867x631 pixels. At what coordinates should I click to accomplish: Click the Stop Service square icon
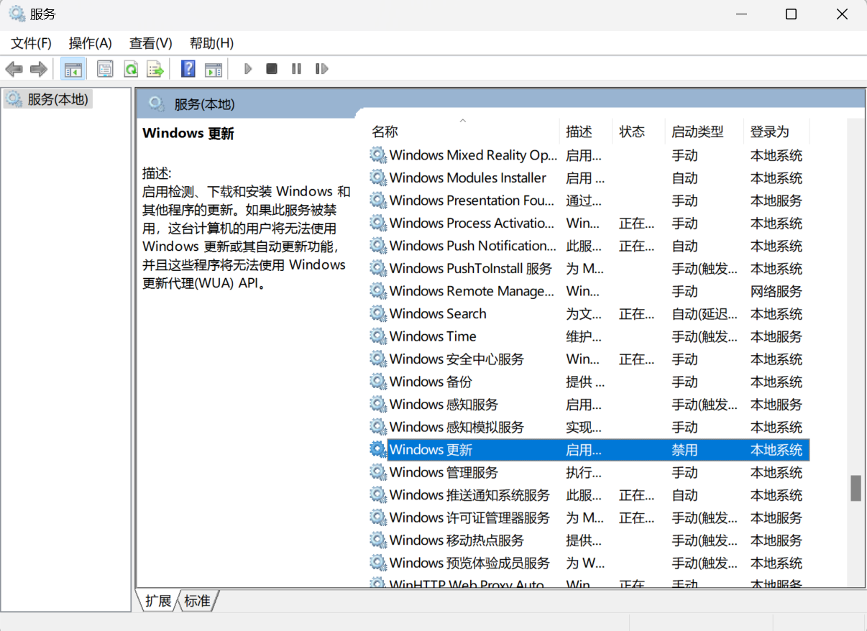[x=272, y=69]
